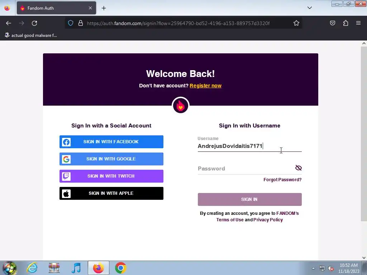Screen dimensions: 367x275
Task: Follow the Register now link
Action: pyautogui.click(x=205, y=86)
